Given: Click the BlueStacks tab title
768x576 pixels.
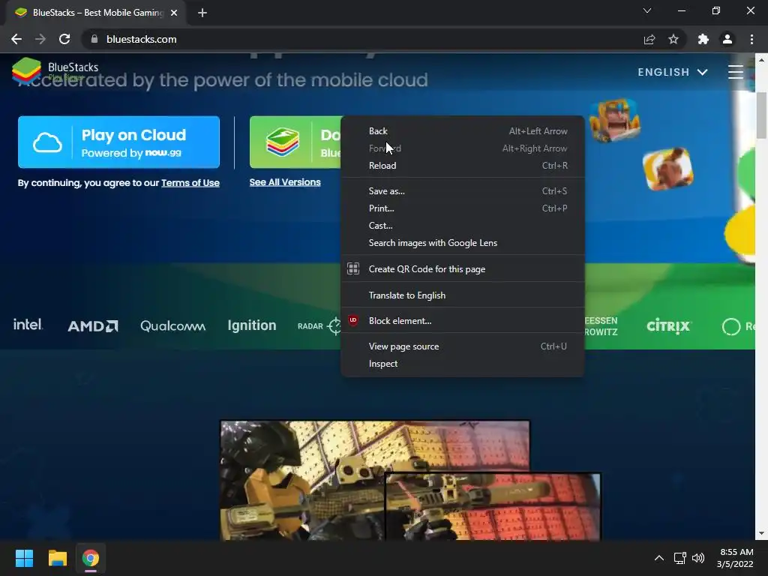Looking at the screenshot, I should click(98, 13).
